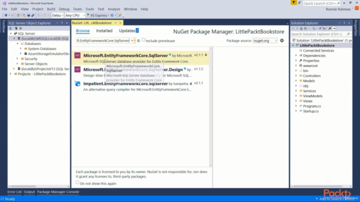Open the Toolbox side tab
This screenshot has height=202, width=360.
(3, 26)
